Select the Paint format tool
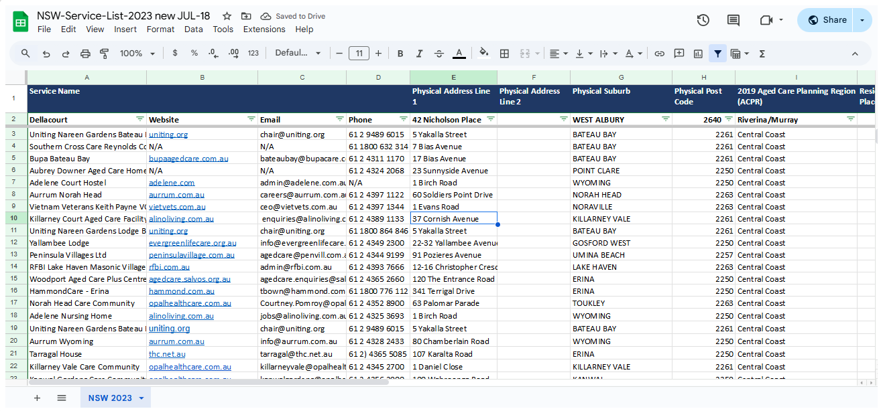The width and height of the screenshot is (879, 411). point(104,54)
